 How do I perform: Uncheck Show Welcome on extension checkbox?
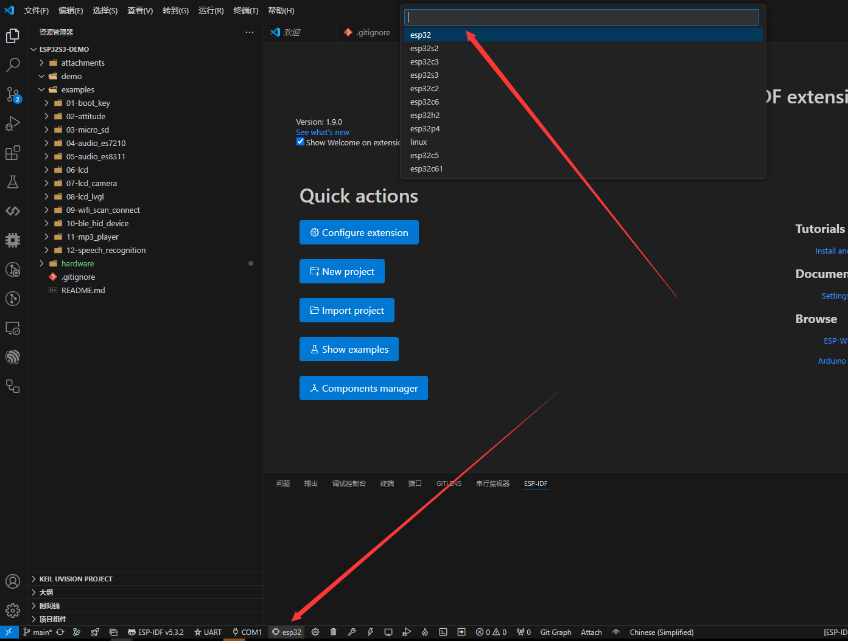[300, 142]
